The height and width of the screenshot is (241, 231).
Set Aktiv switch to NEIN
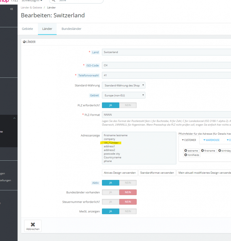[128, 183]
